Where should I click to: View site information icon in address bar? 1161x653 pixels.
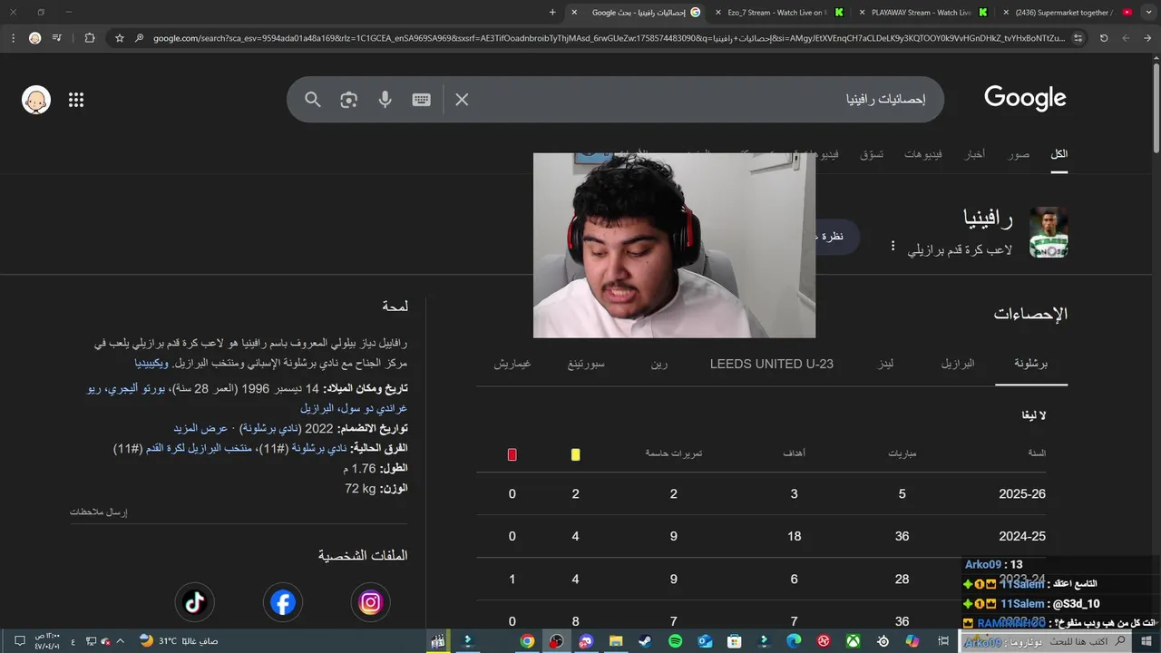[1078, 38]
